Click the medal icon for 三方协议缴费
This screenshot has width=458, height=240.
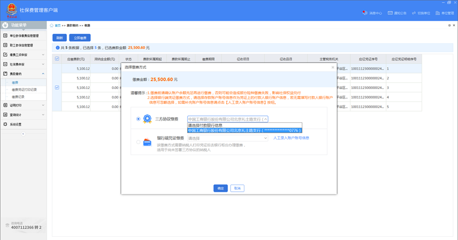point(147,119)
